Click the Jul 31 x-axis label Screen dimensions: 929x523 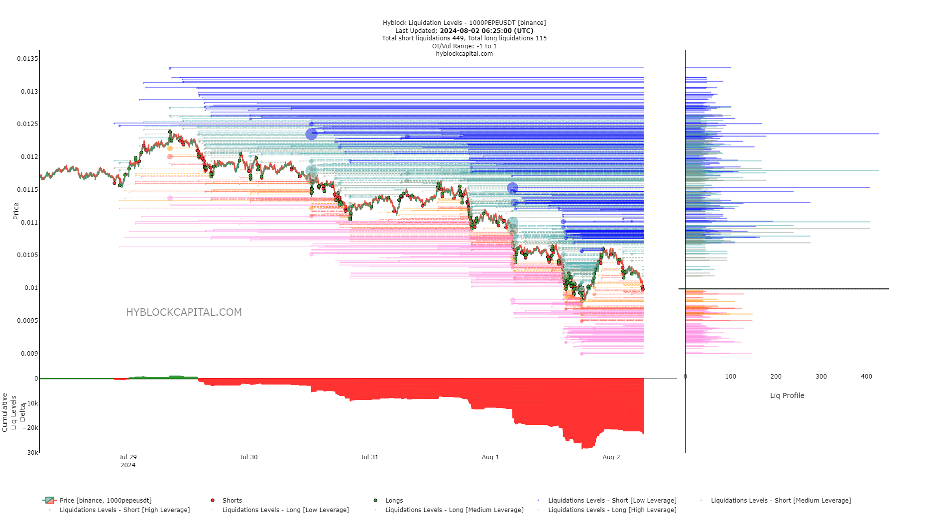[x=369, y=457]
